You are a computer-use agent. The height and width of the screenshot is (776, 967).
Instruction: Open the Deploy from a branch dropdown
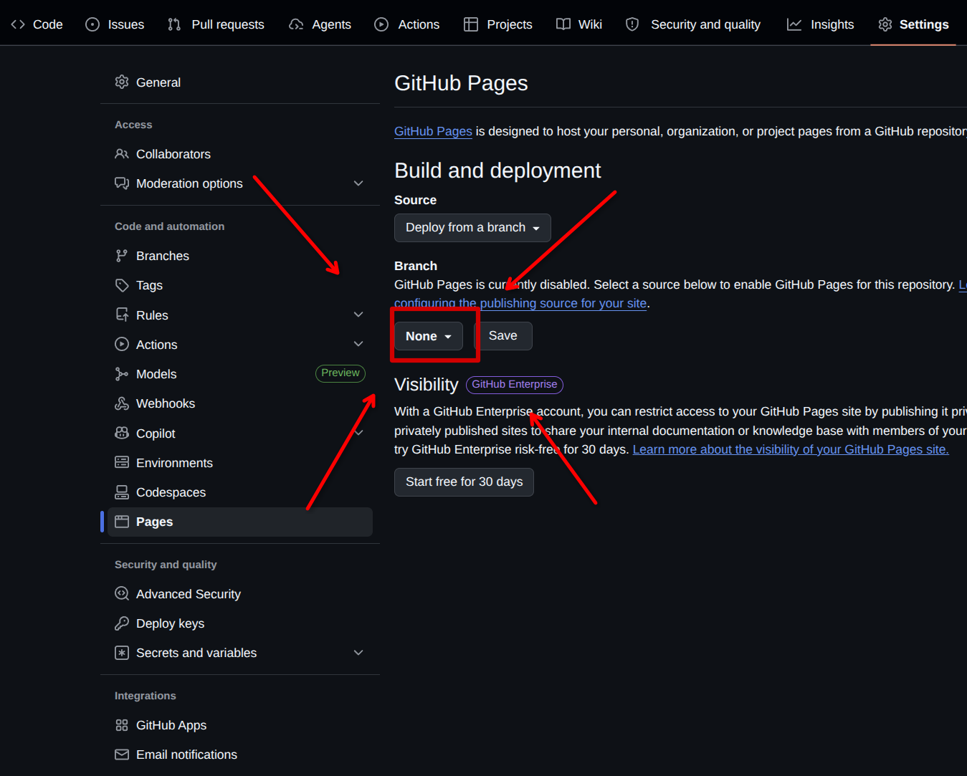click(472, 228)
